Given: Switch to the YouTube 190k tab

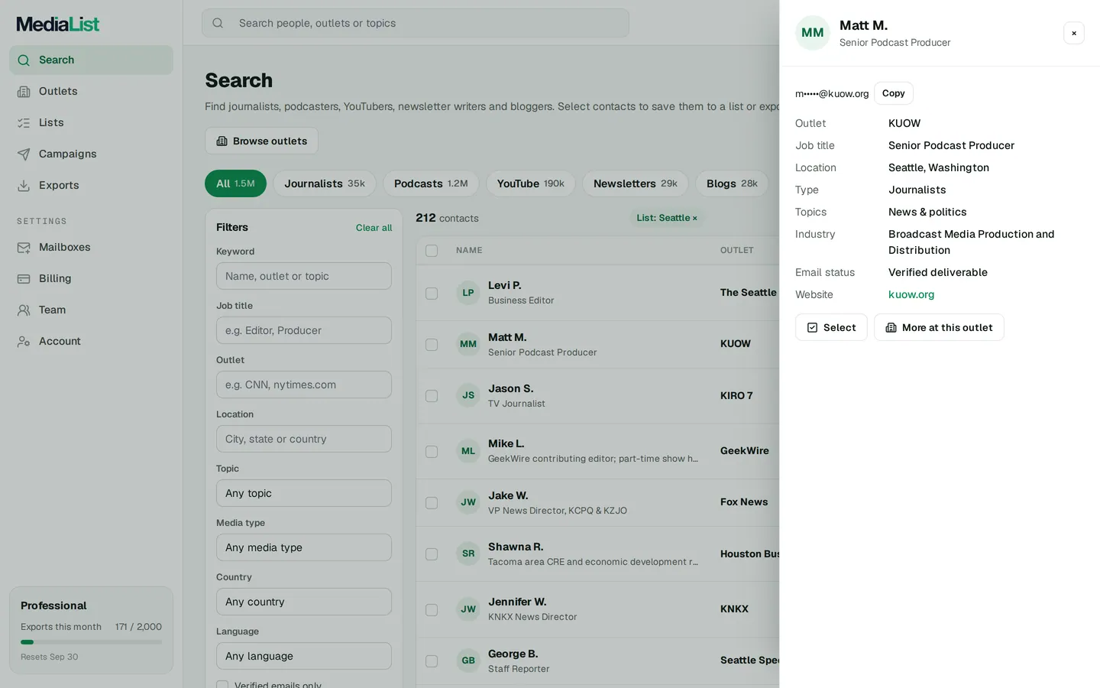Looking at the screenshot, I should click(530, 183).
